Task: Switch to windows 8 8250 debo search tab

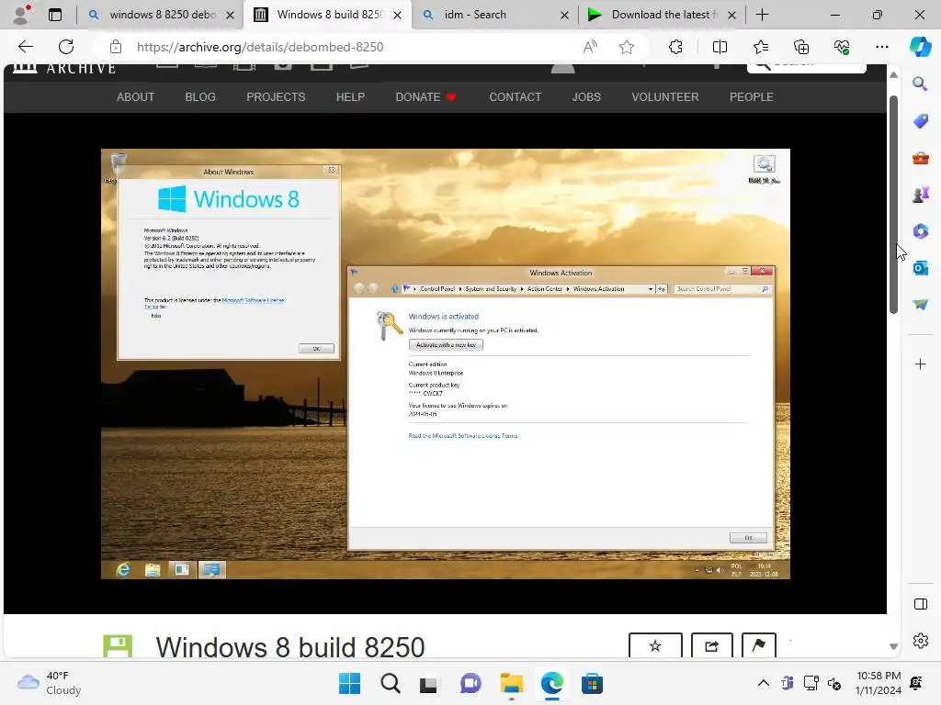Action: [162, 15]
